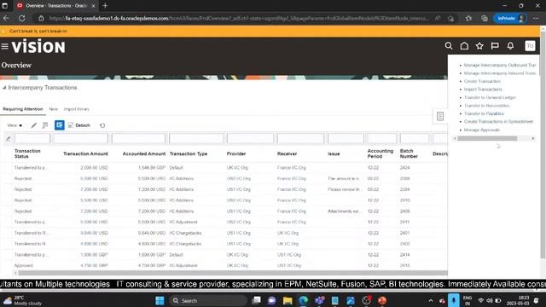Click the Windows taskbar Search box
The width and height of the screenshot is (546, 307).
(208, 300)
